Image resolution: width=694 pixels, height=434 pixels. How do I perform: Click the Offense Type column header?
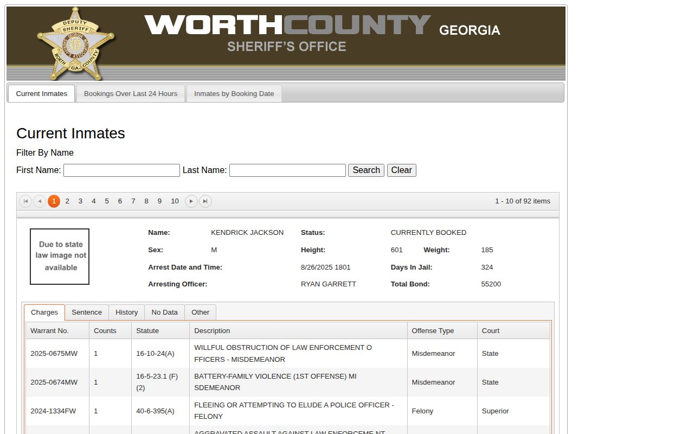pos(442,330)
